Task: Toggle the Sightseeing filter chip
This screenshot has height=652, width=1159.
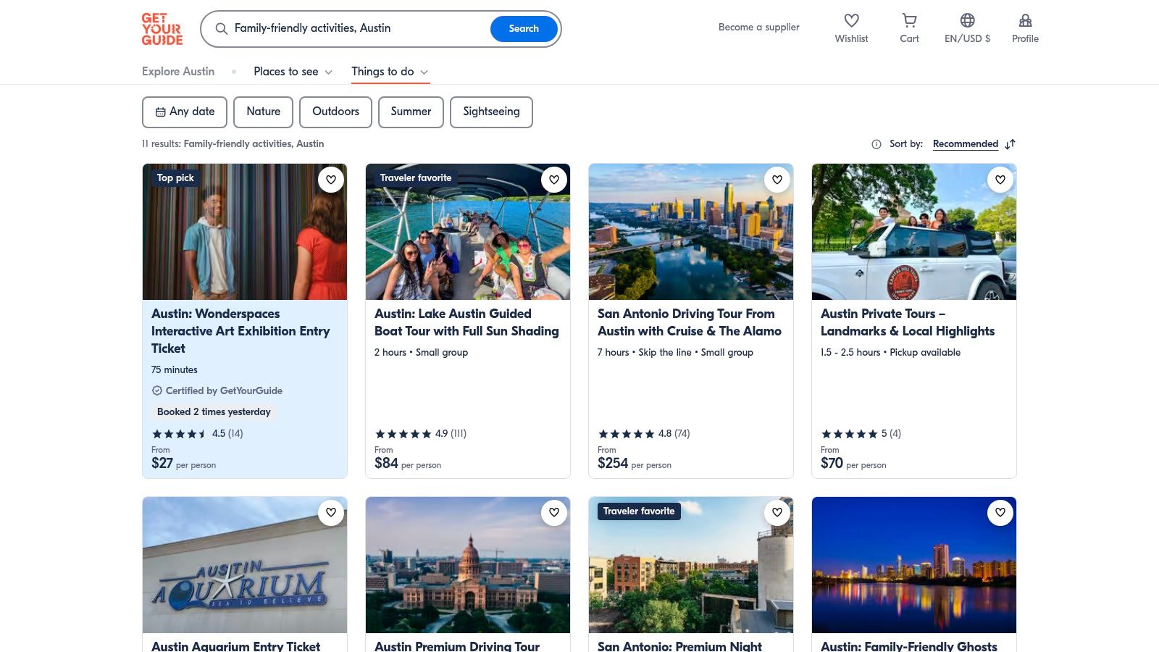Action: (491, 112)
